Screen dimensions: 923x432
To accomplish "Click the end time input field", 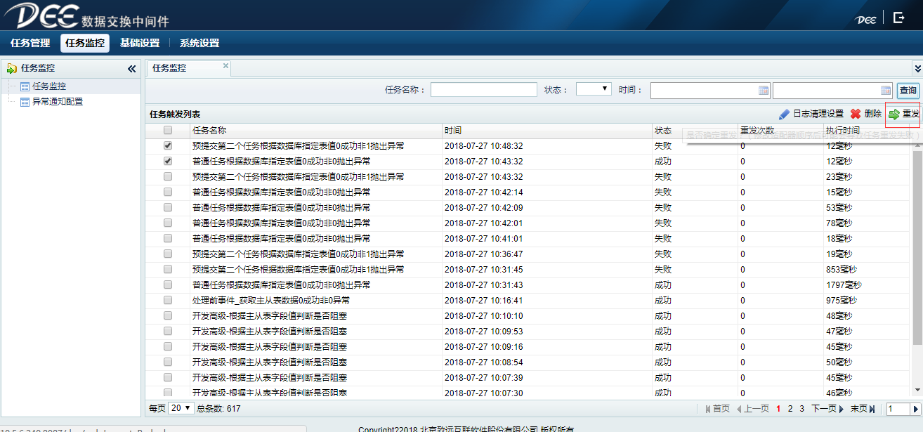I will [832, 91].
